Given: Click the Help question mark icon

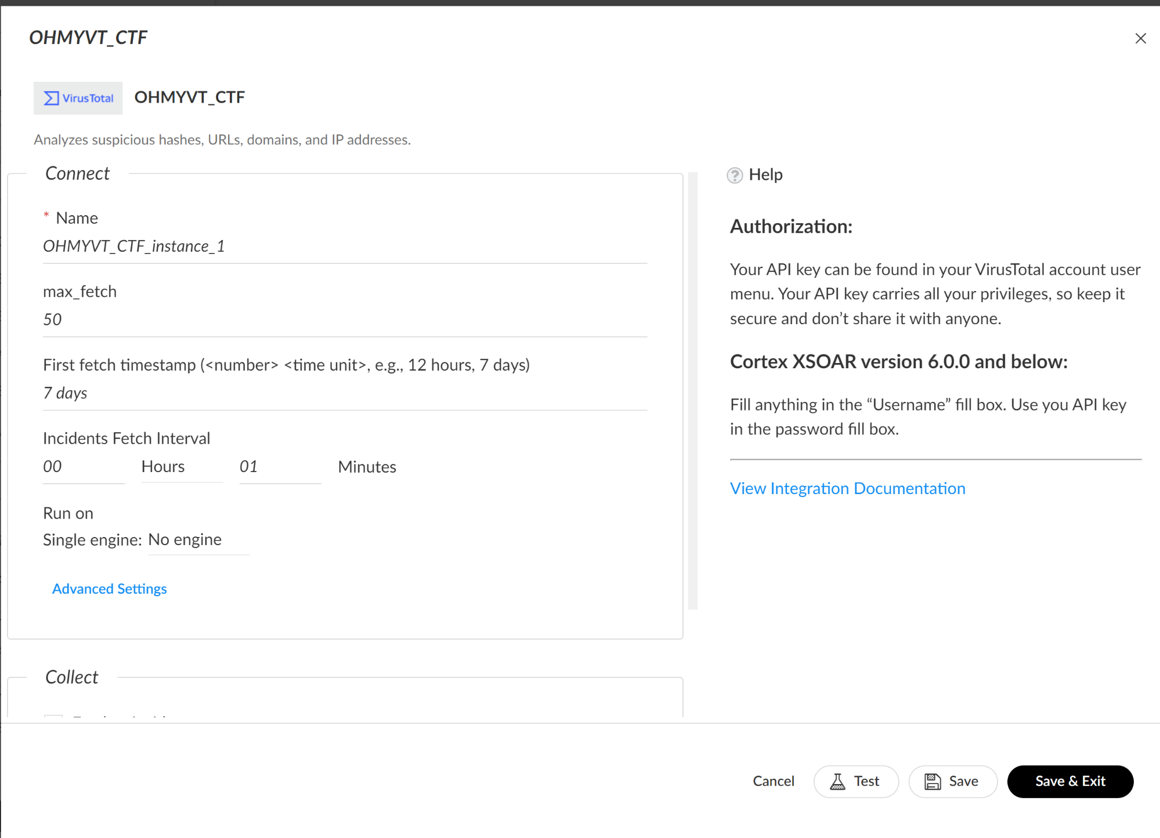Looking at the screenshot, I should 735,175.
